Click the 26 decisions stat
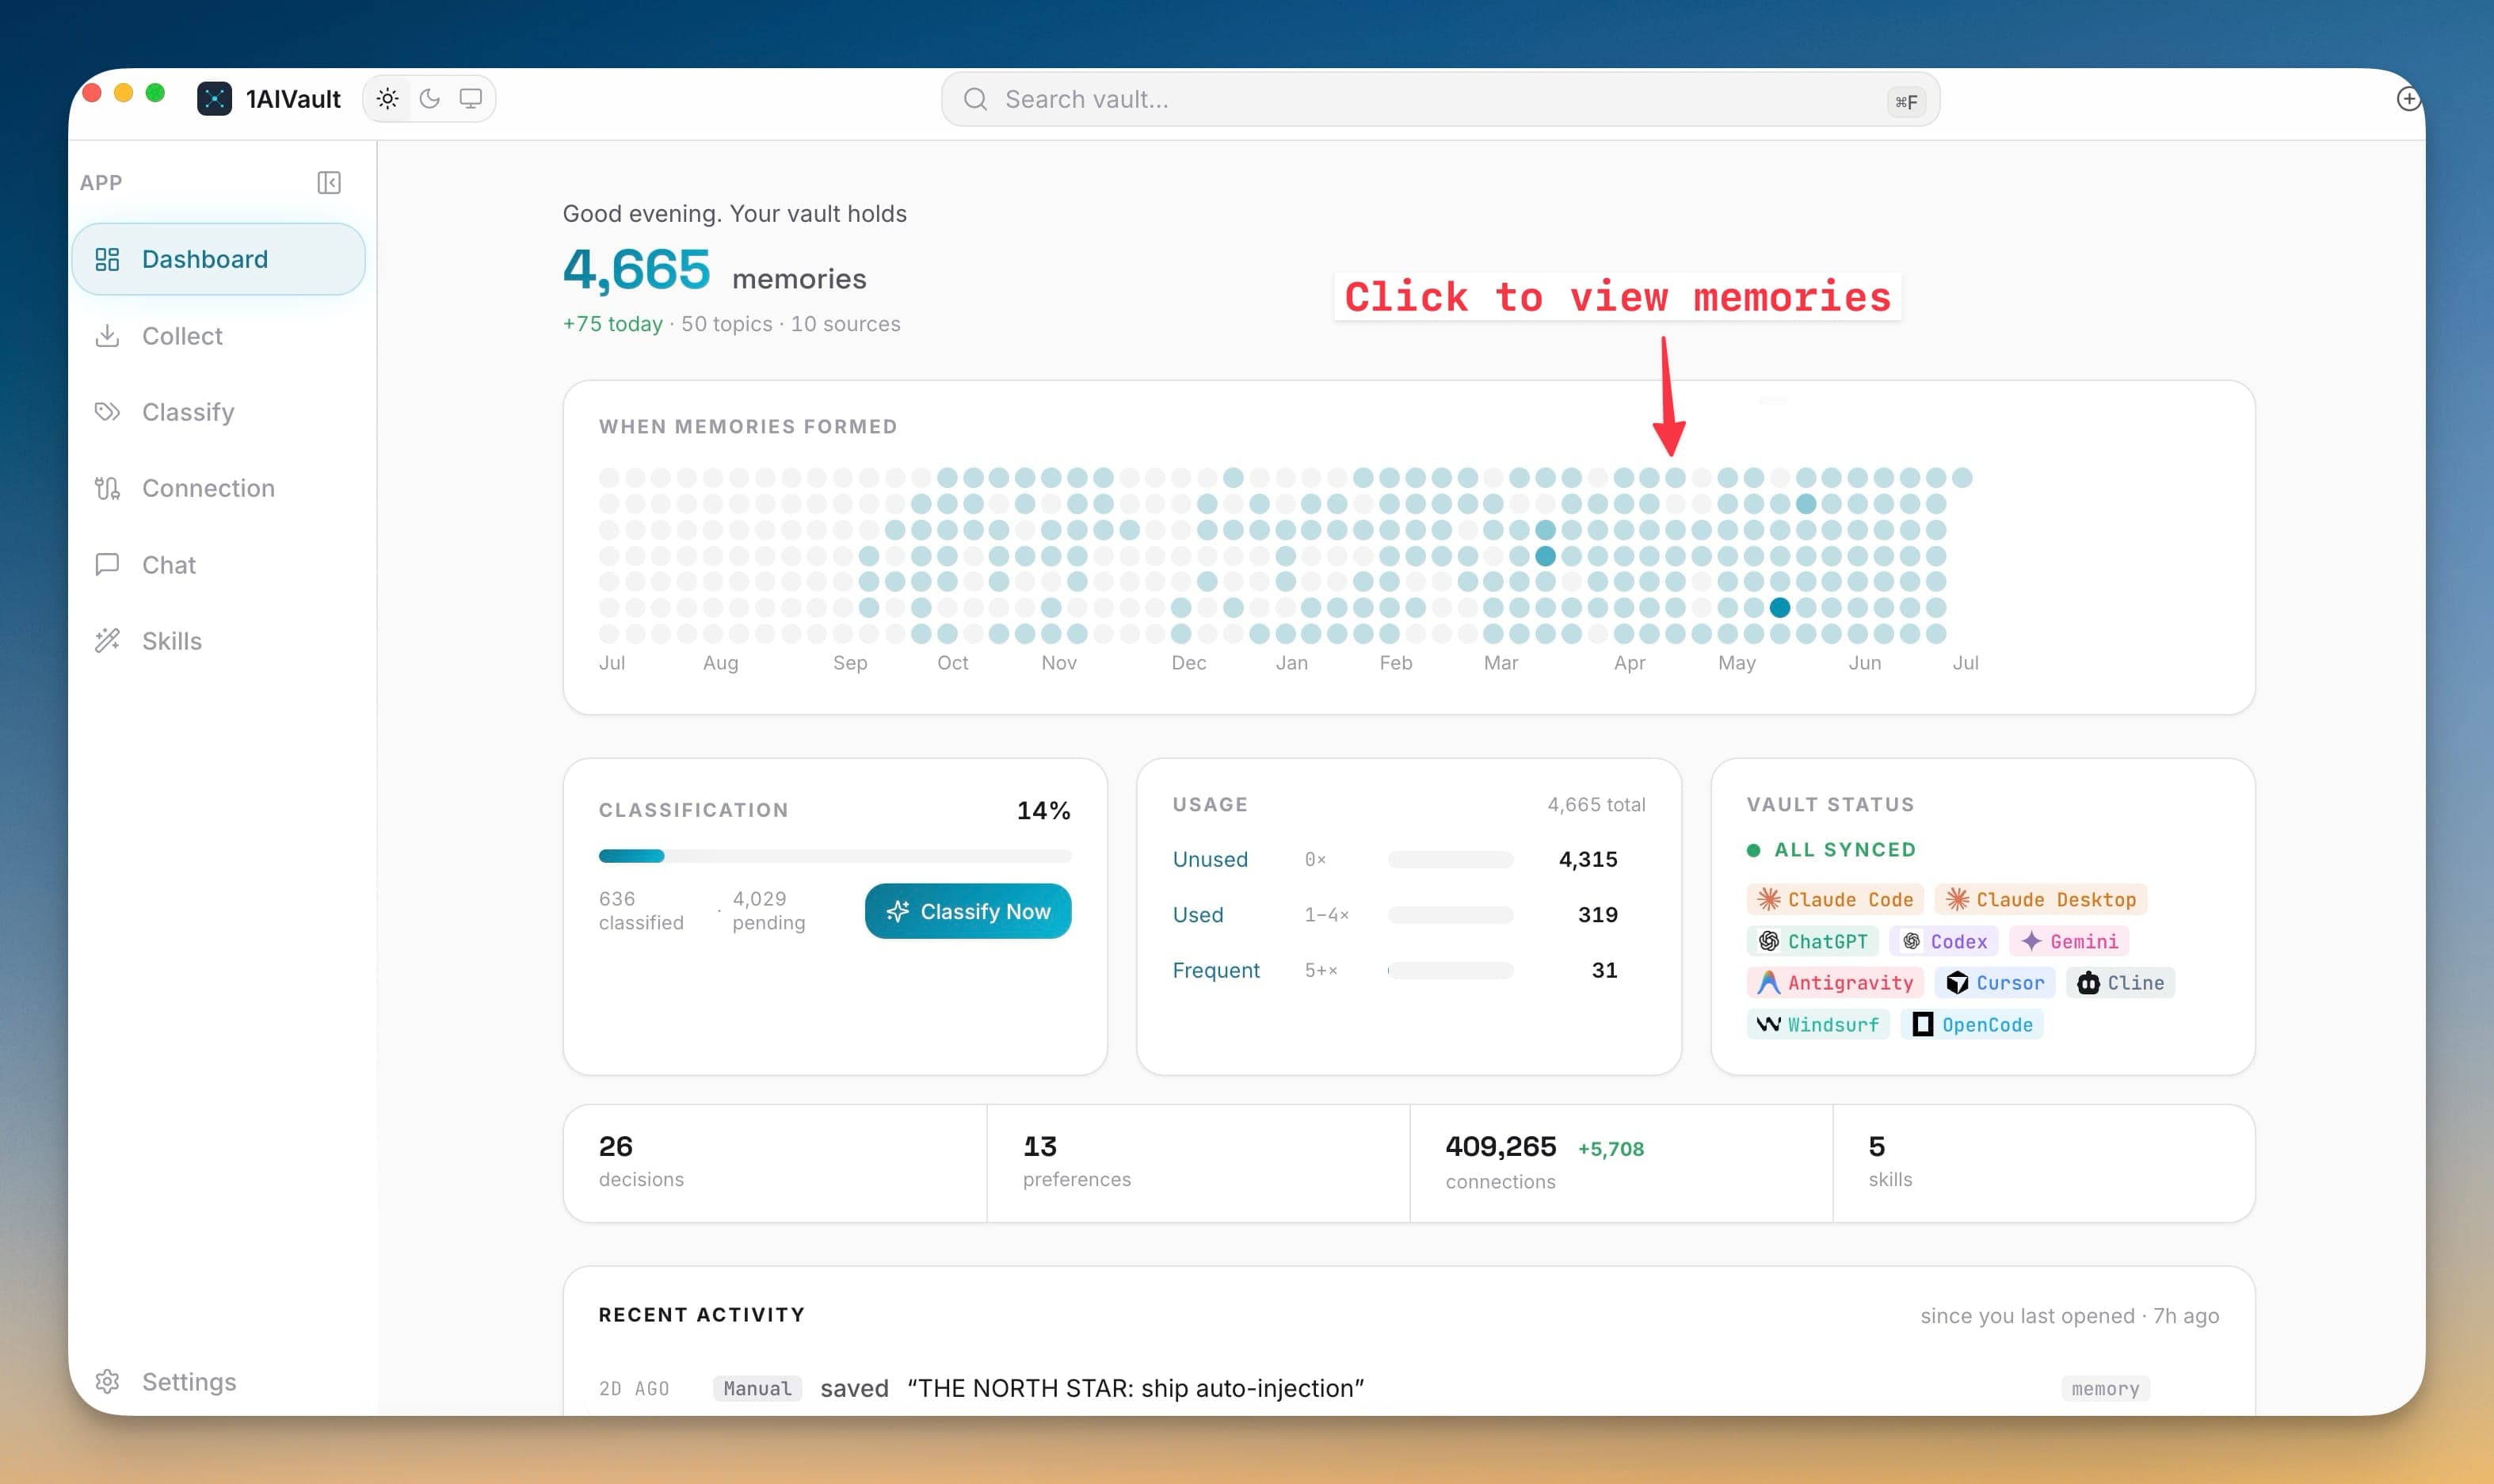 tap(775, 1163)
